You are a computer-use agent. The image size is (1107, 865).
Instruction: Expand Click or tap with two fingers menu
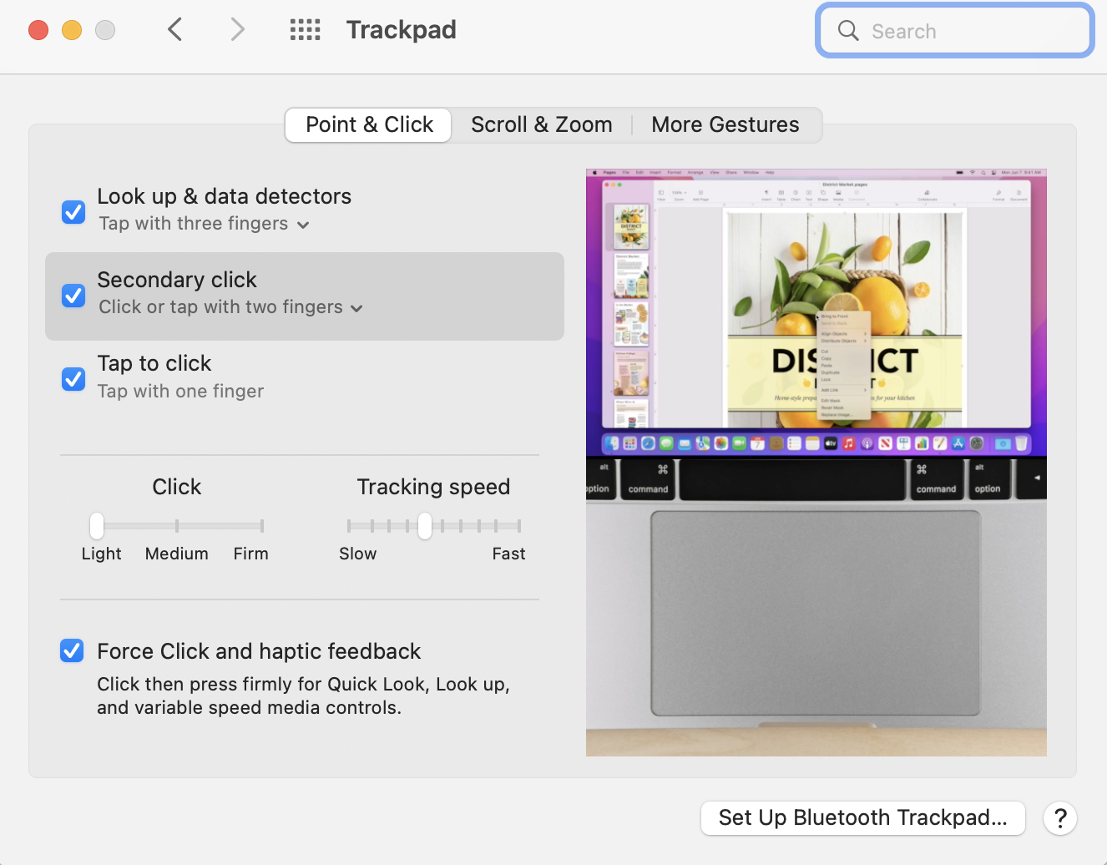230,307
